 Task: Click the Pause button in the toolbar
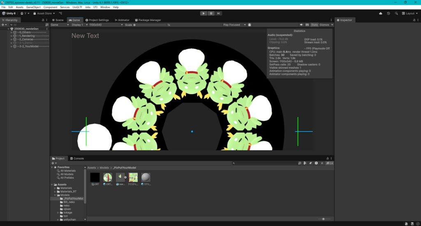coord(211,14)
